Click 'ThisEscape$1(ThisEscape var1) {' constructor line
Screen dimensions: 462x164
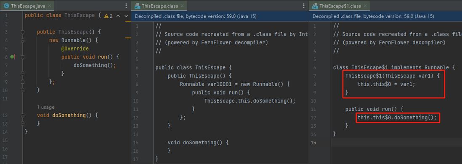pos(393,76)
